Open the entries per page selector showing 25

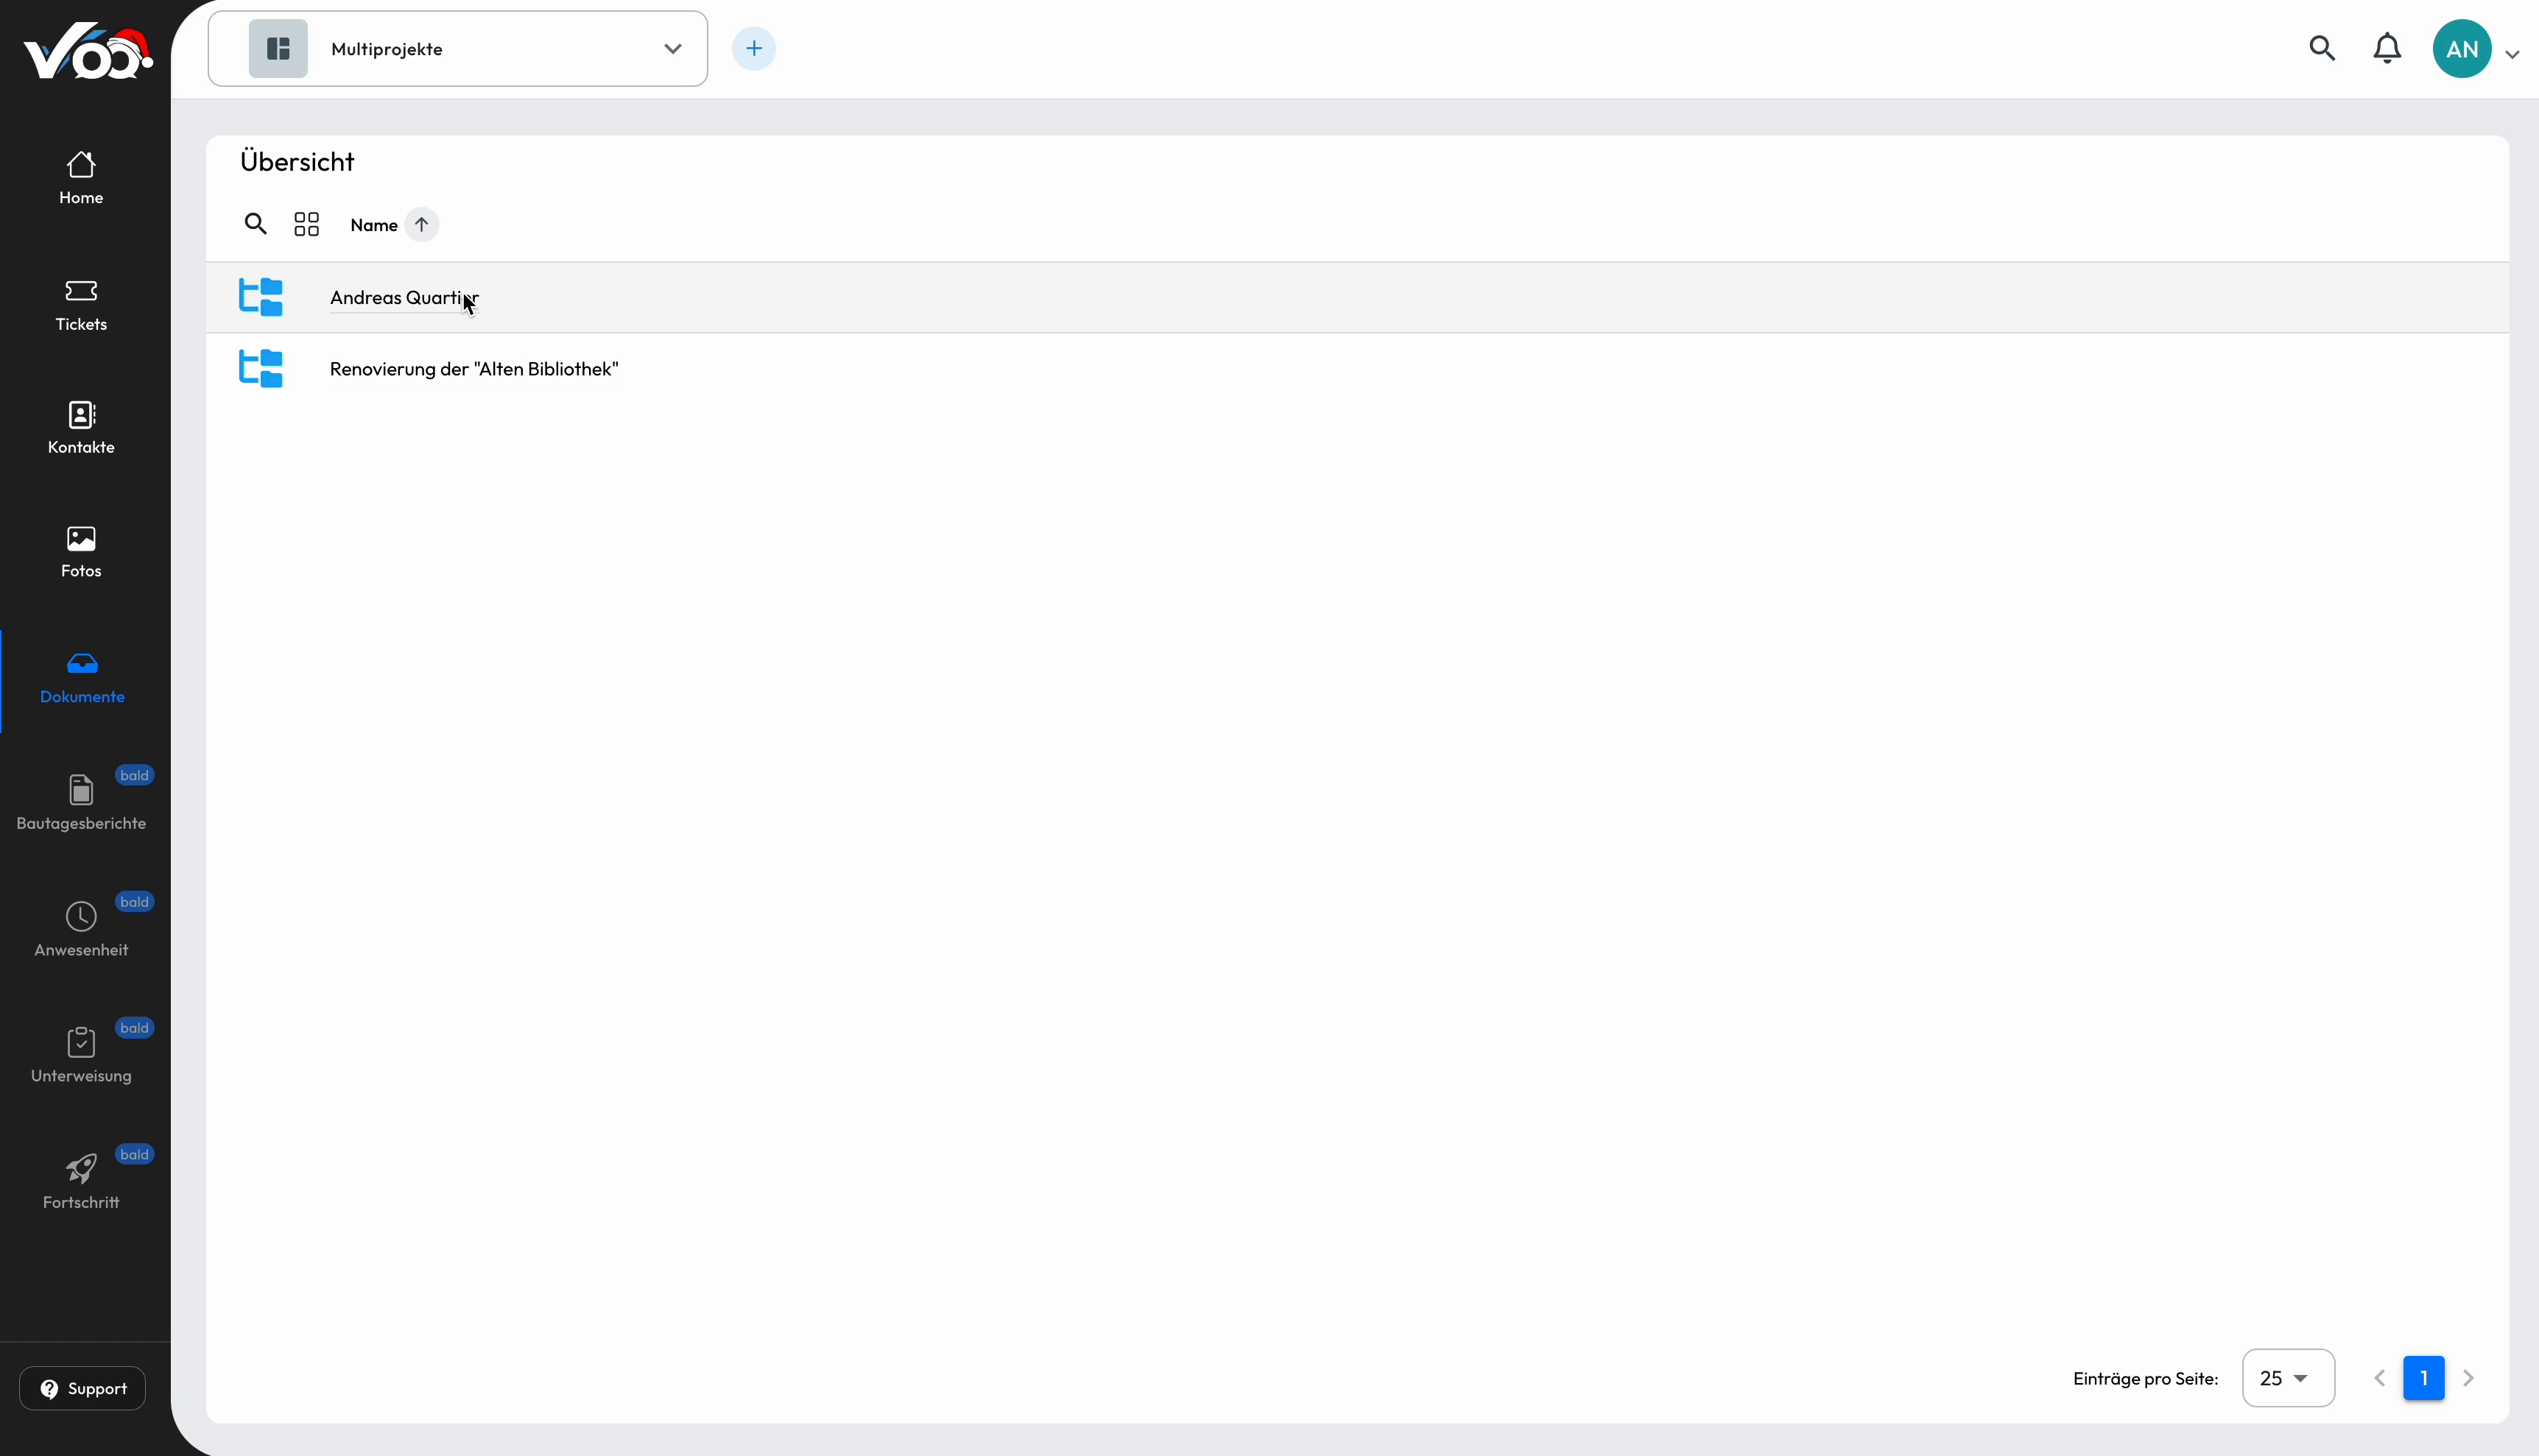point(2288,1377)
